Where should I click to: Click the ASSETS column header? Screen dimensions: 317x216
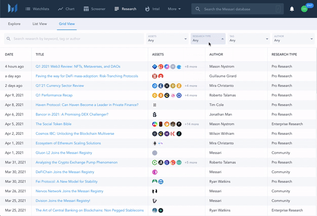(x=158, y=54)
